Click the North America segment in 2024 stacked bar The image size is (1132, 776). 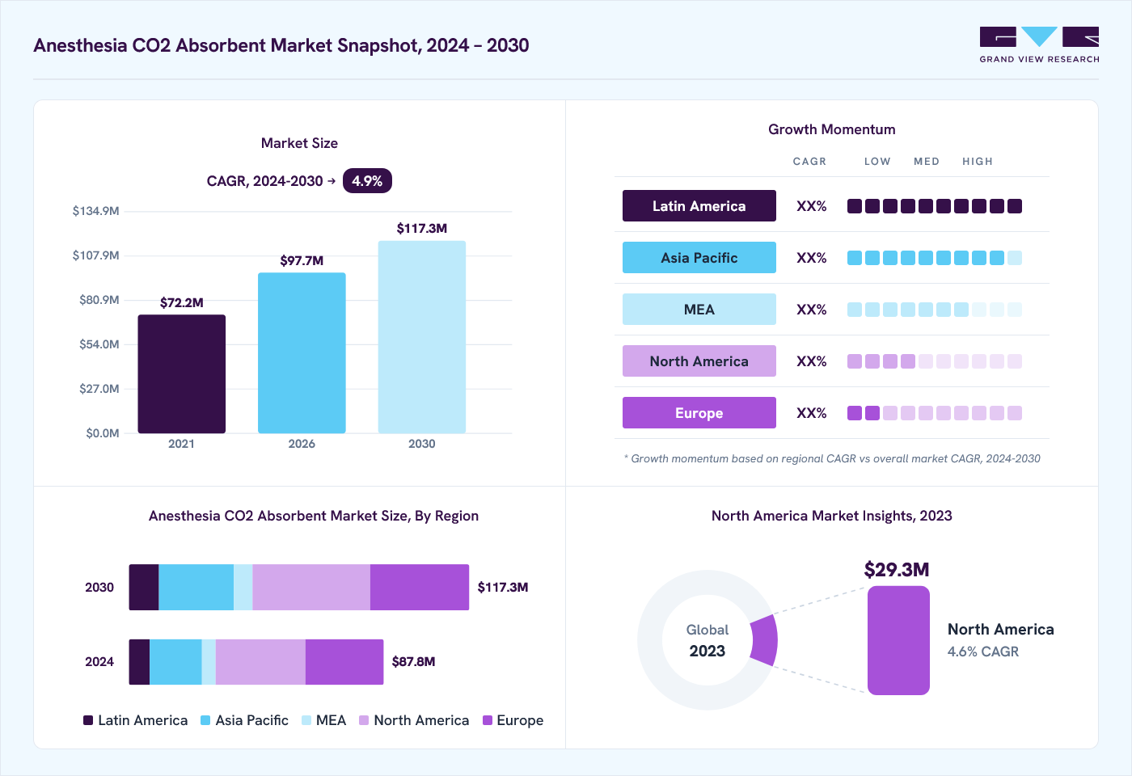tap(260, 662)
